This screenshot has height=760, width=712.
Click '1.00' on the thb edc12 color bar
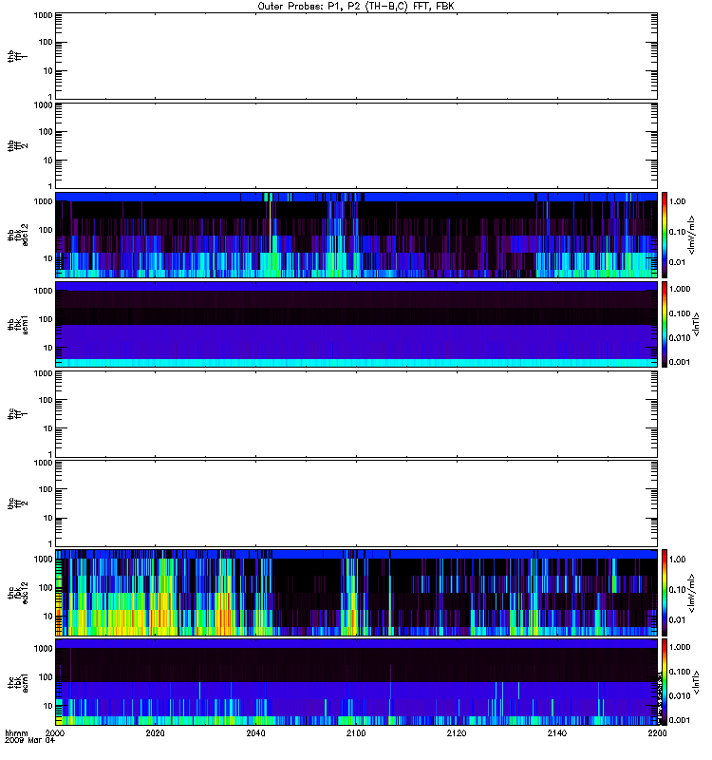click(x=677, y=201)
